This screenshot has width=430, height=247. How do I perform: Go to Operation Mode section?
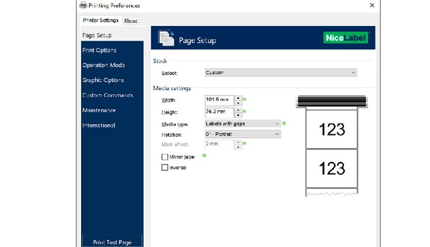coord(112,65)
